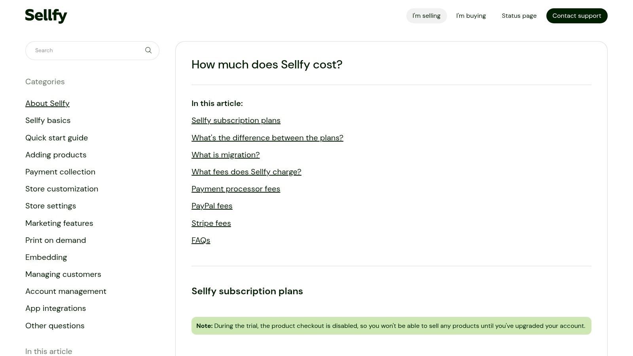Click the Print on demand category
The width and height of the screenshot is (633, 356).
(x=55, y=240)
